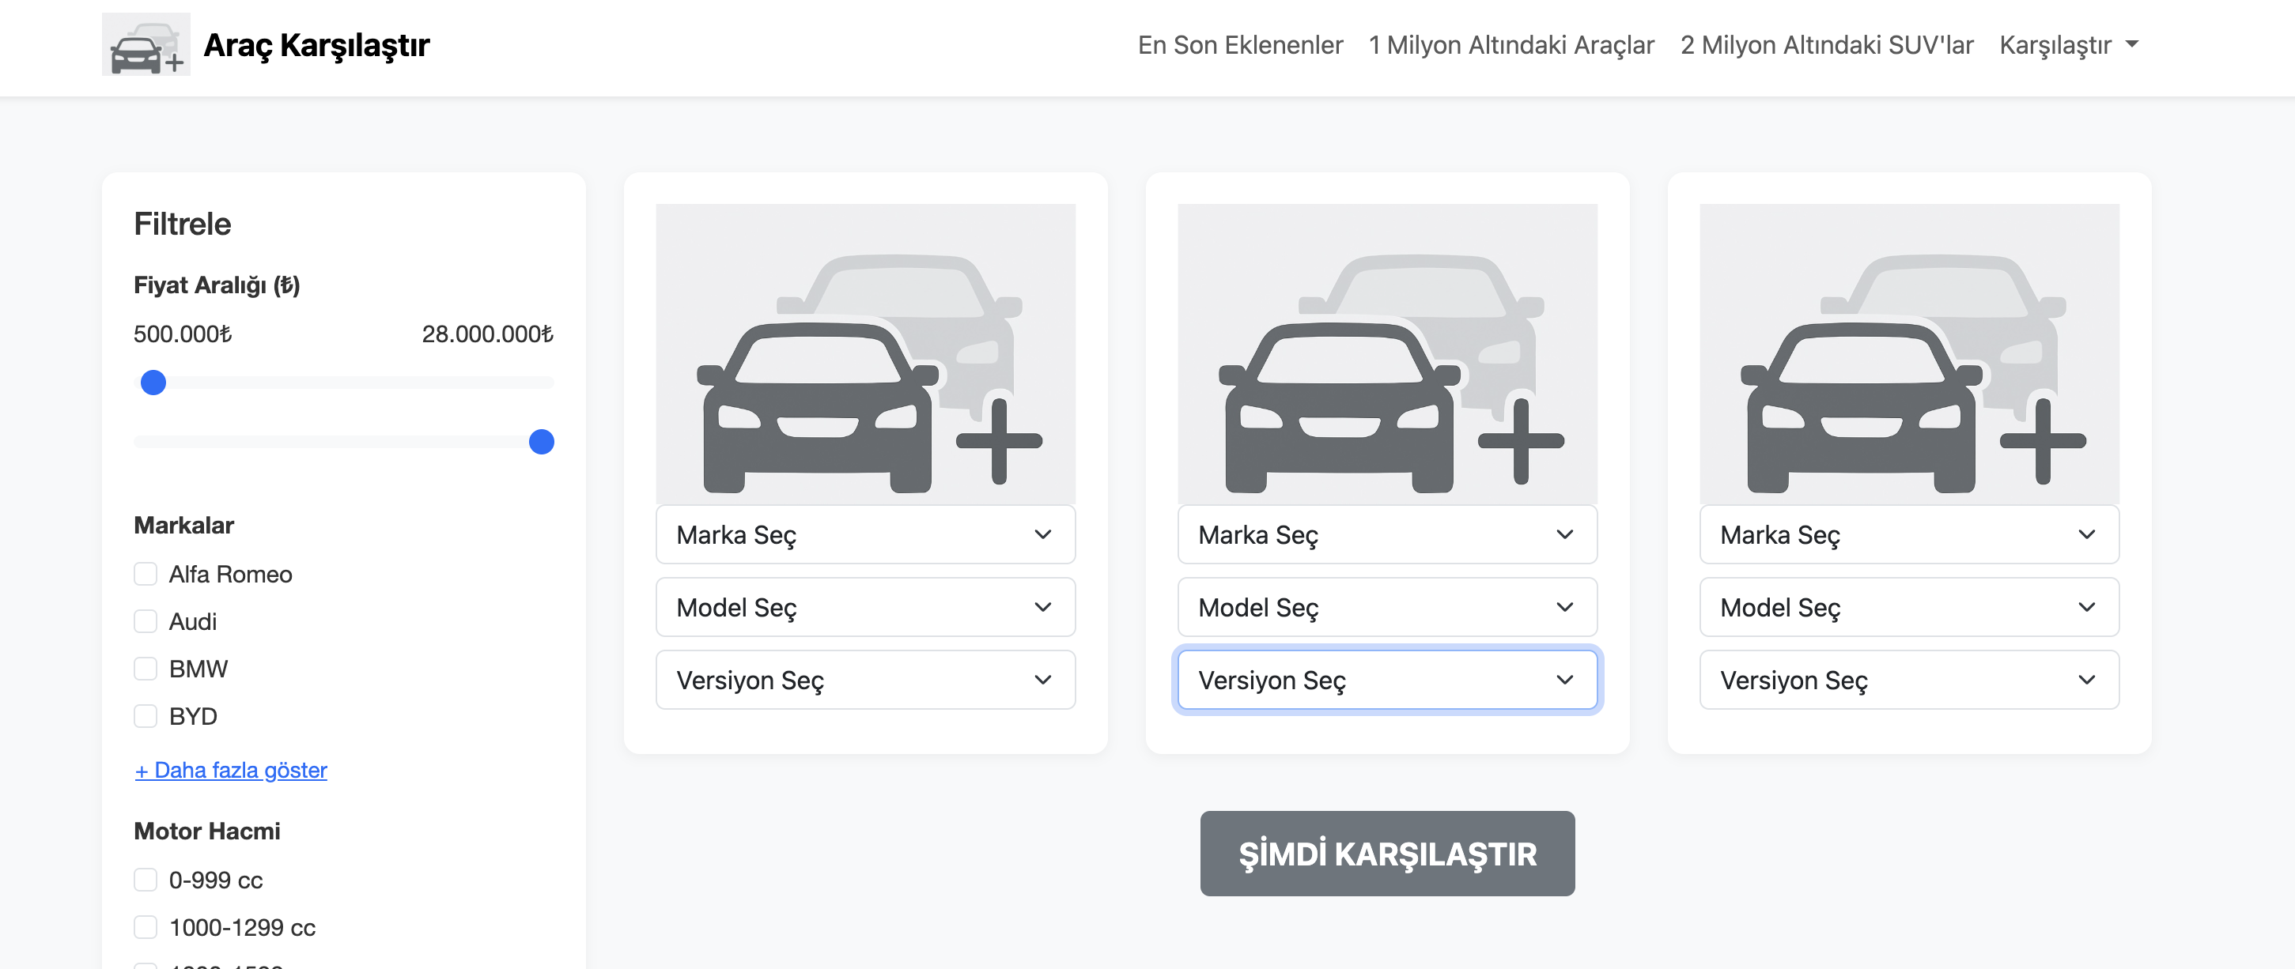Go to En Son Eklenenler
Viewport: 2295px width, 969px height.
pyautogui.click(x=1239, y=44)
